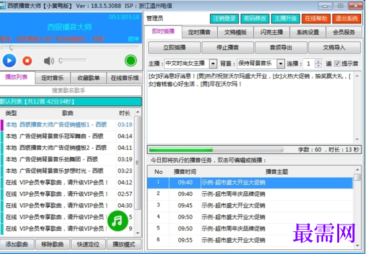
Task: Select the VIP song with duration 04:12
Action: click(68, 182)
